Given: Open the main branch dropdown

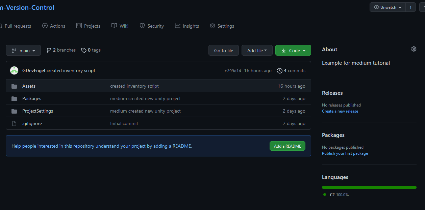Looking at the screenshot, I should [23, 51].
